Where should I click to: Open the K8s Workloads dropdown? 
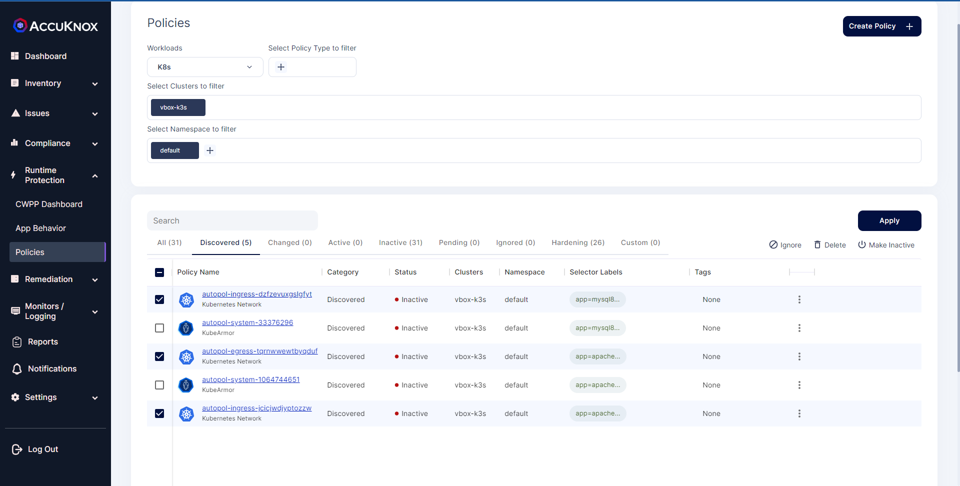pyautogui.click(x=204, y=66)
